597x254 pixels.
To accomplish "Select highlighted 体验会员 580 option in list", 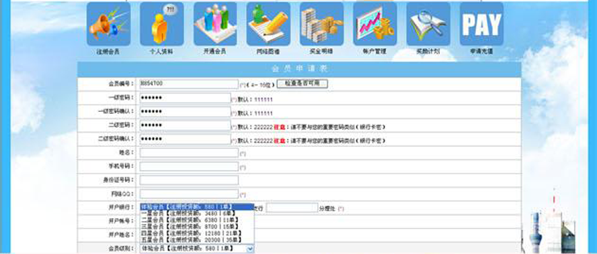I will coord(197,207).
